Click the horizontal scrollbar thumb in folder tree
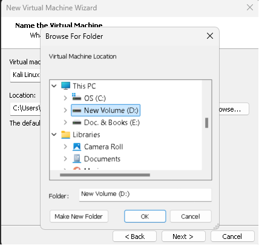The height and width of the screenshot is (245, 259). coord(105,175)
